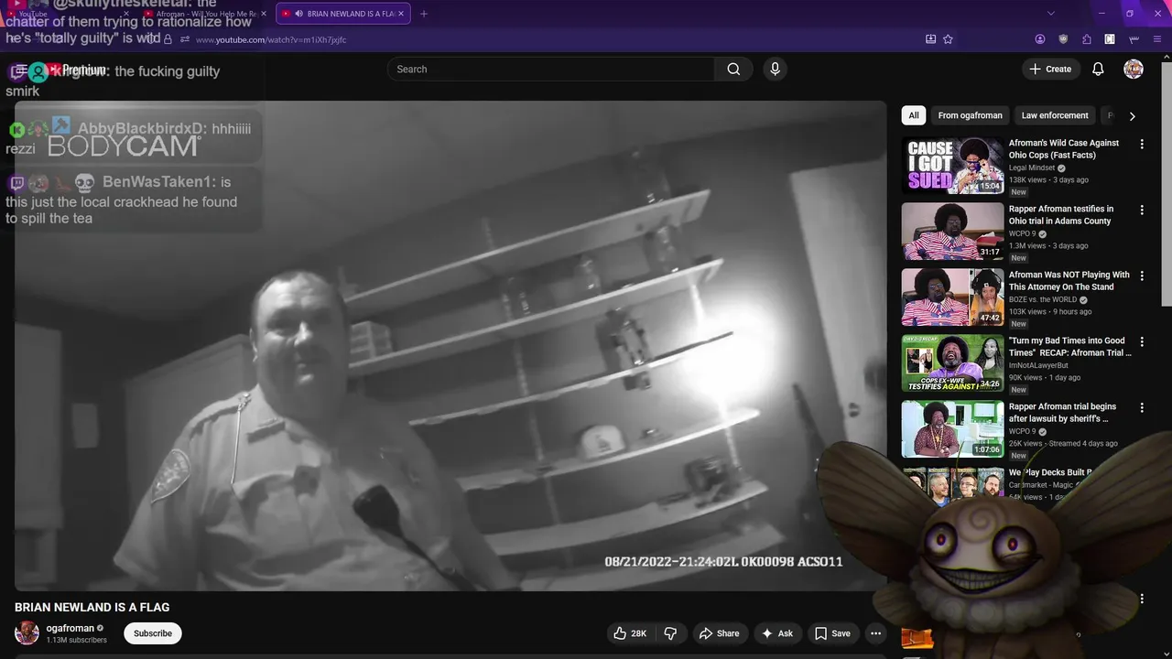Click the shield icon in browser toolbar
This screenshot has height=659, width=1172.
click(1063, 39)
